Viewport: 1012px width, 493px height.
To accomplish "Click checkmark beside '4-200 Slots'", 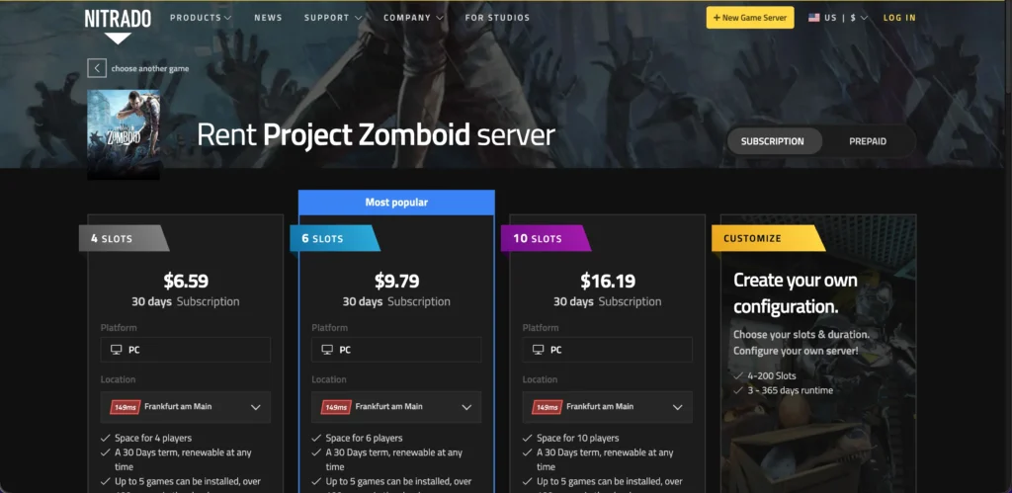I will click(x=737, y=376).
